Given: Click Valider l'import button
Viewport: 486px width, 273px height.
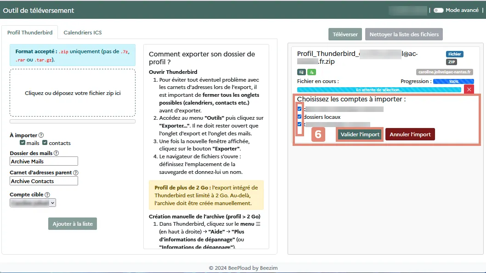Looking at the screenshot, I should [x=360, y=134].
